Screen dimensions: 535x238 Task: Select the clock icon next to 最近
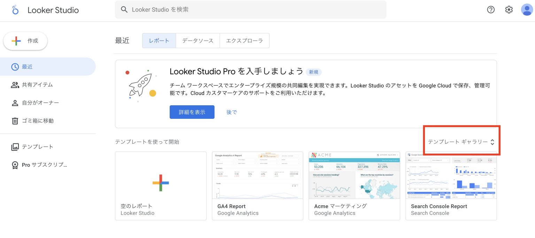15,66
